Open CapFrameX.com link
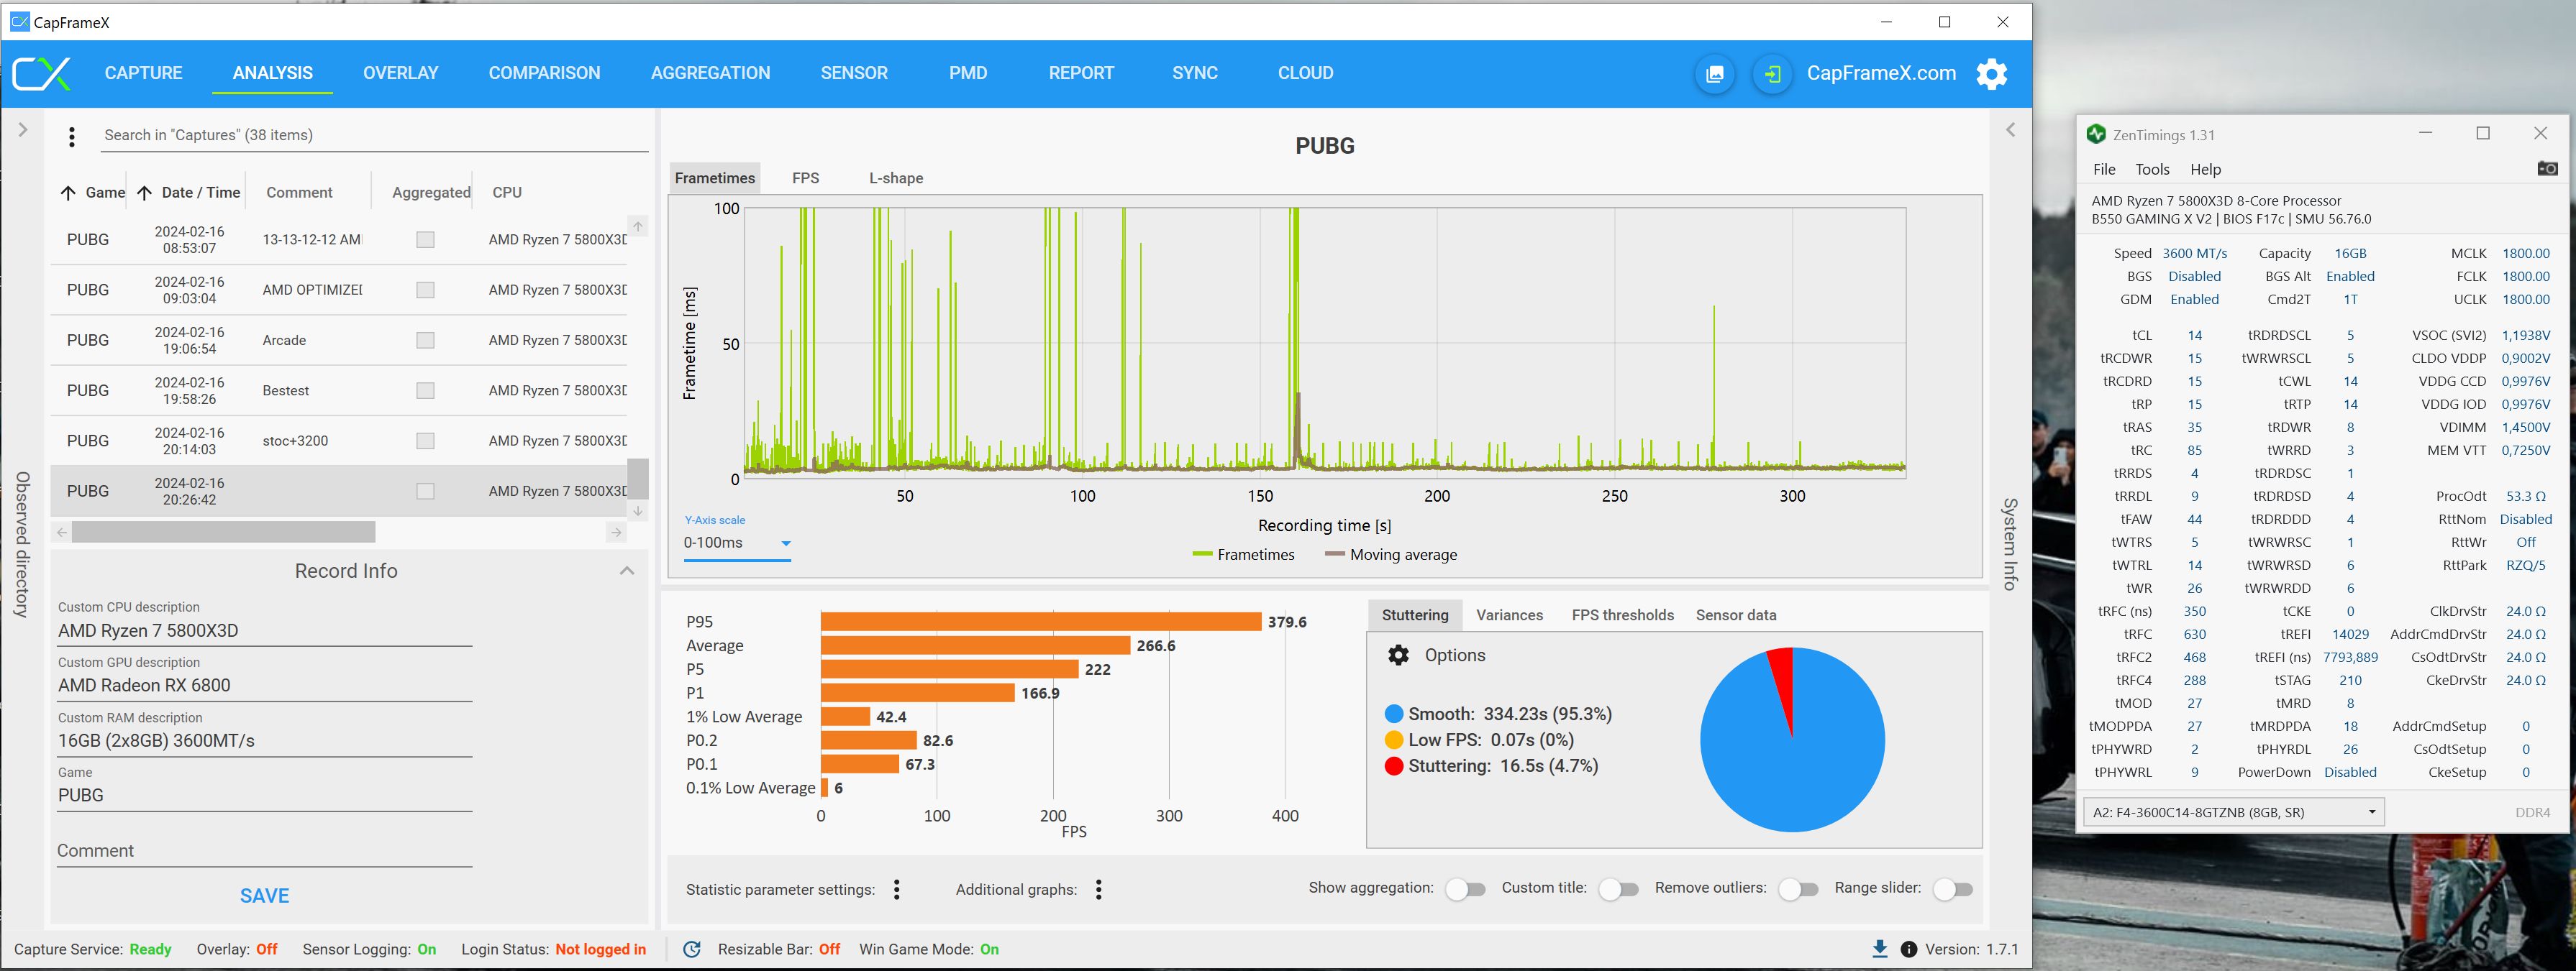Viewport: 2576px width, 971px height. point(1881,73)
